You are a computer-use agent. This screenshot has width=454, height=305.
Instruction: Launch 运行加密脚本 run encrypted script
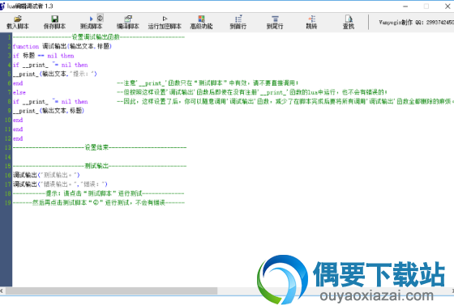click(x=165, y=22)
